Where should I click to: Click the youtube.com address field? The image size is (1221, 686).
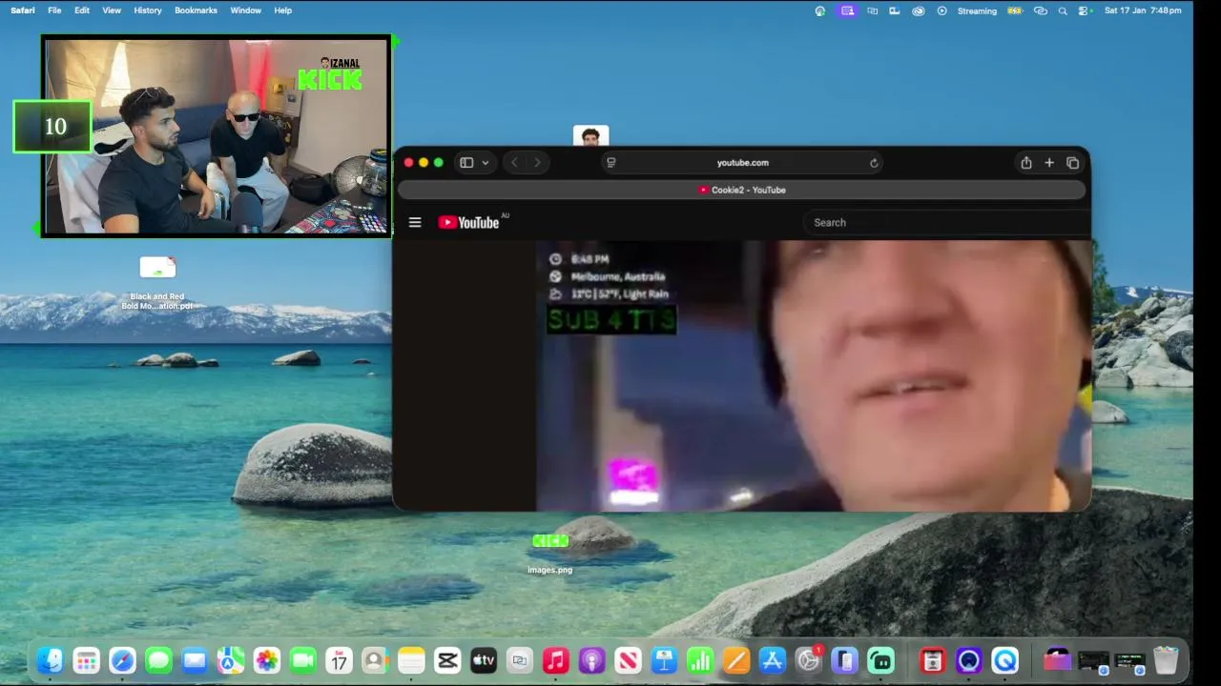742,163
